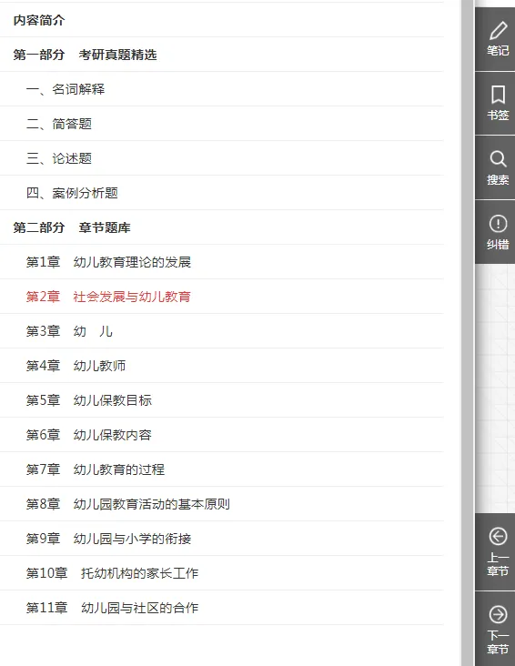Click the vertical scrollbar beside the contents list
This screenshot has height=666, width=515.
coord(468,333)
